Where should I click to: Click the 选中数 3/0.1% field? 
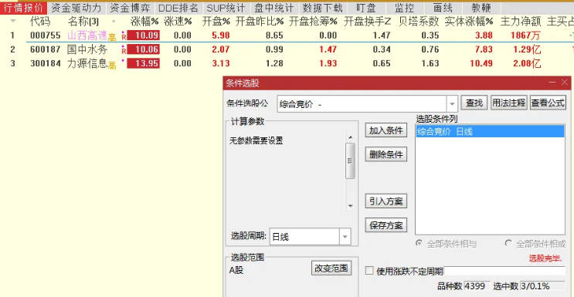[542, 286]
